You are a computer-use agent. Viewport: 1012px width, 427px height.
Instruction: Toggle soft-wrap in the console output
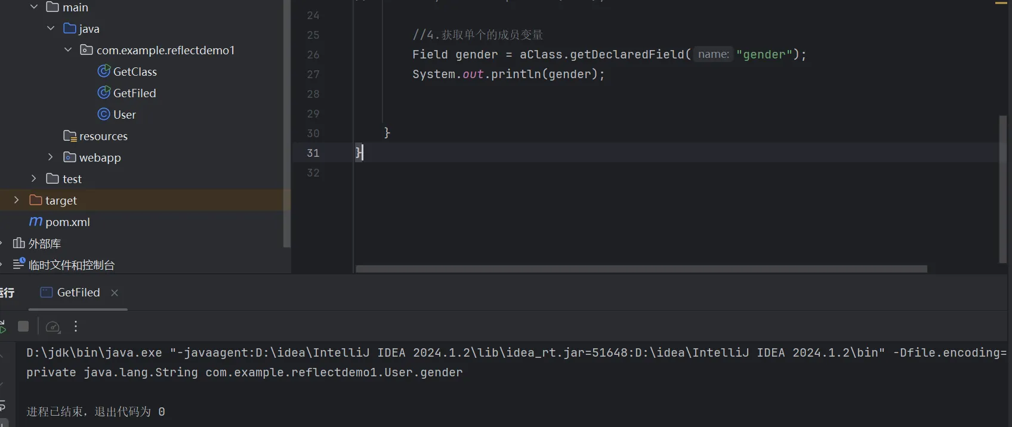[x=3, y=406]
